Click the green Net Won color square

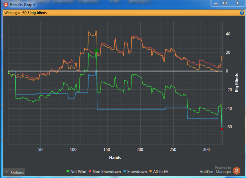67,171
